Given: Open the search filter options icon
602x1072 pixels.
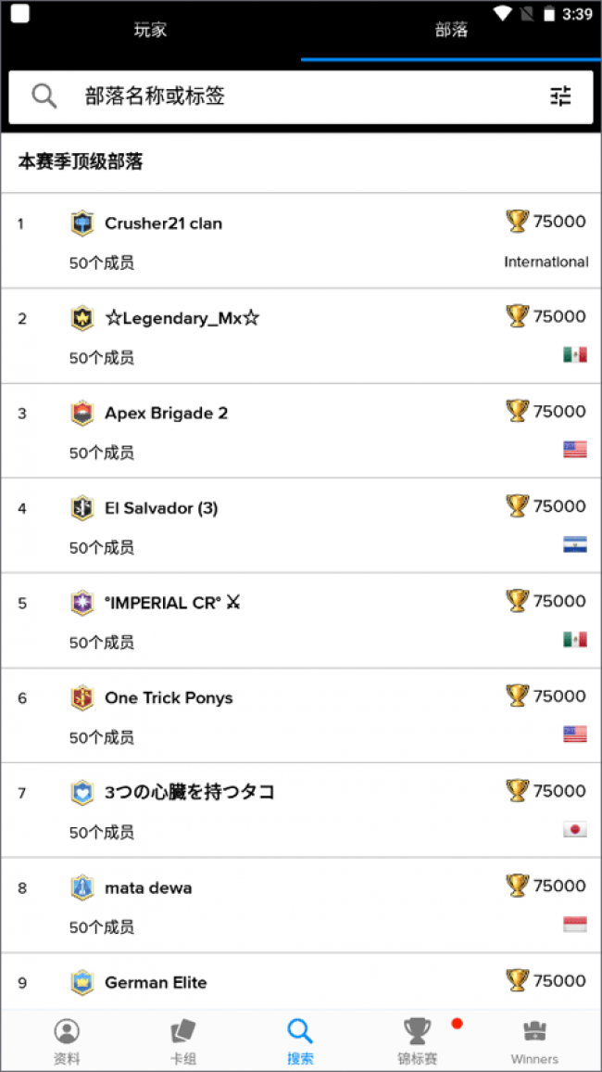Looking at the screenshot, I should [560, 96].
